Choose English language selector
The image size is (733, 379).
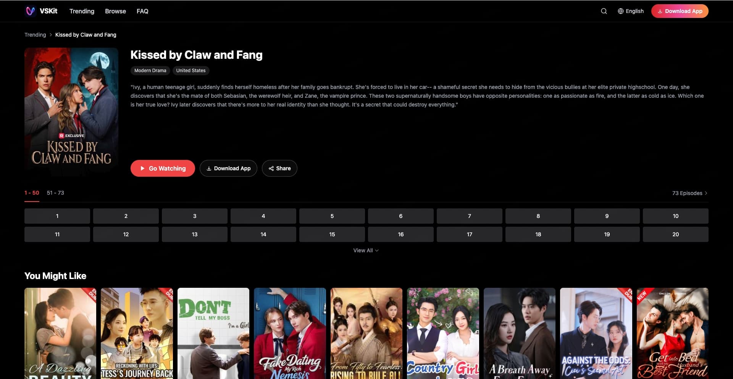[631, 11]
